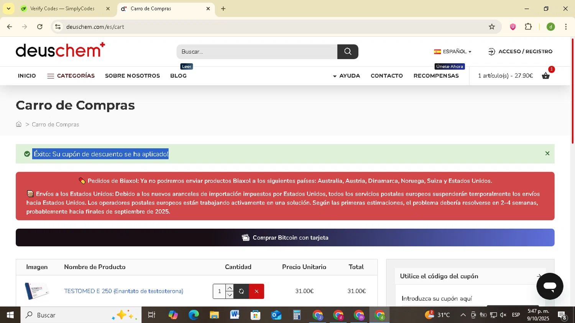Expand the AYUDA dropdown
This screenshot has width=575, height=323.
(x=347, y=76)
